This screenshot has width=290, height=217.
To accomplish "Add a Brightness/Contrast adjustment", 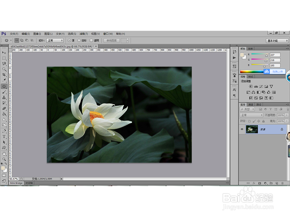I will (x=250, y=86).
